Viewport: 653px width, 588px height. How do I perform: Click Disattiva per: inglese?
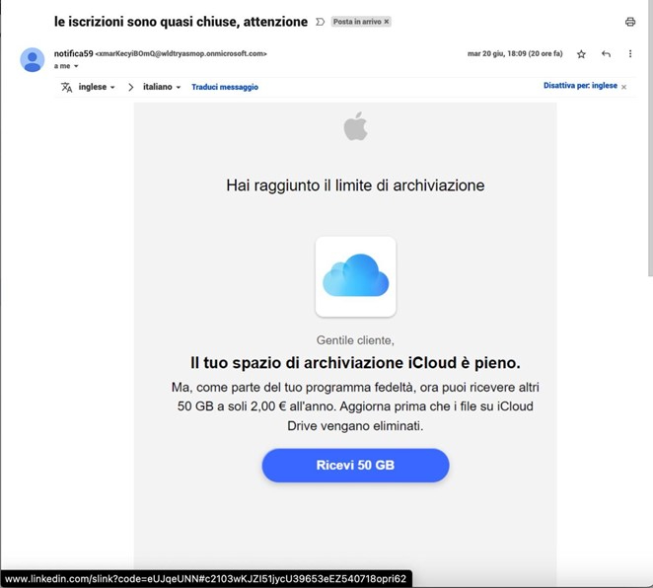[x=580, y=86]
